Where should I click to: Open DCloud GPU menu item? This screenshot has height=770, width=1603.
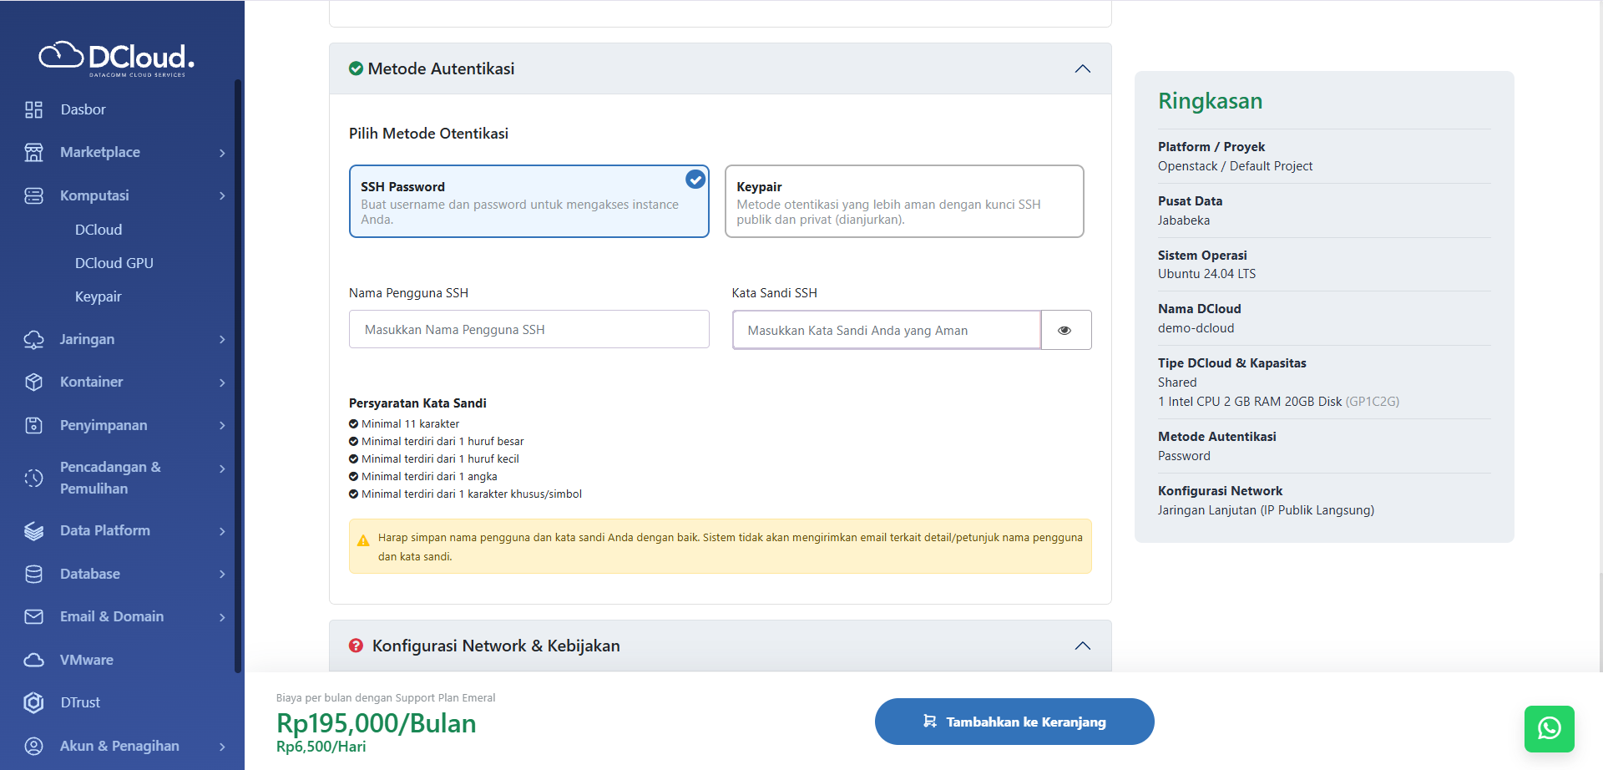click(114, 263)
